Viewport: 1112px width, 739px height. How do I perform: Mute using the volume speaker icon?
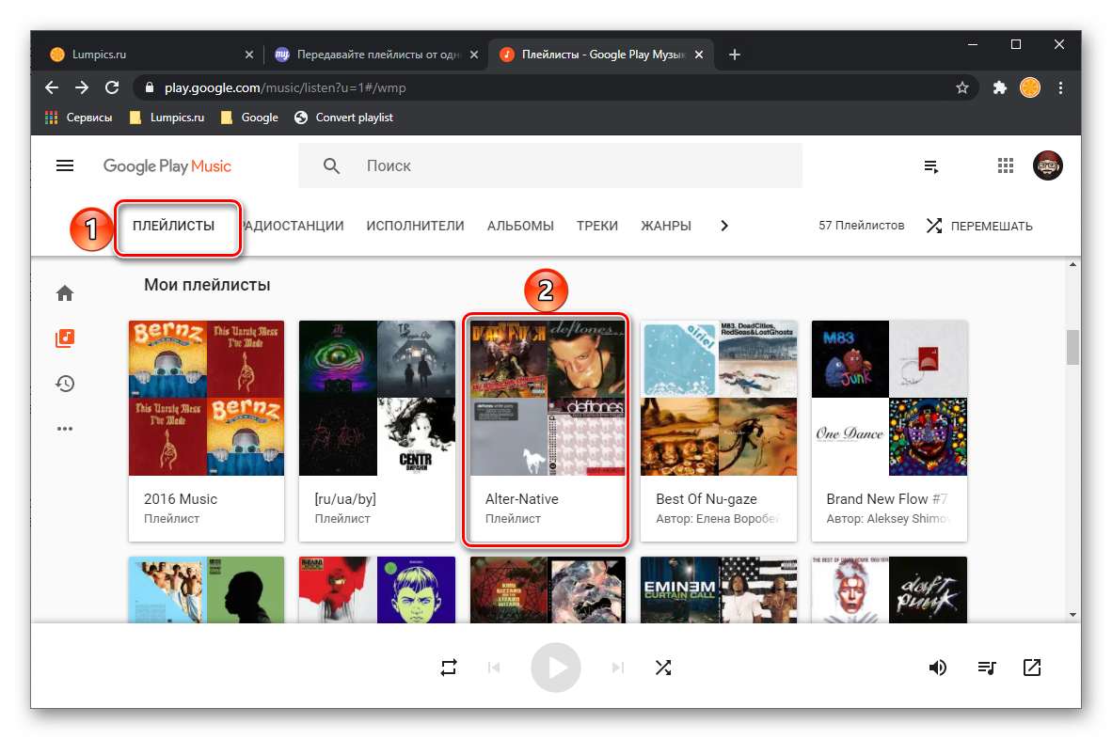[938, 668]
